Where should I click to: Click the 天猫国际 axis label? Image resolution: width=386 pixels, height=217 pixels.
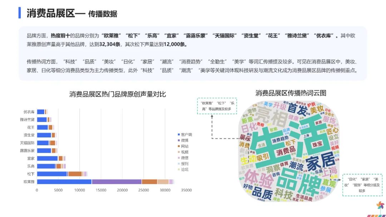[27, 143]
